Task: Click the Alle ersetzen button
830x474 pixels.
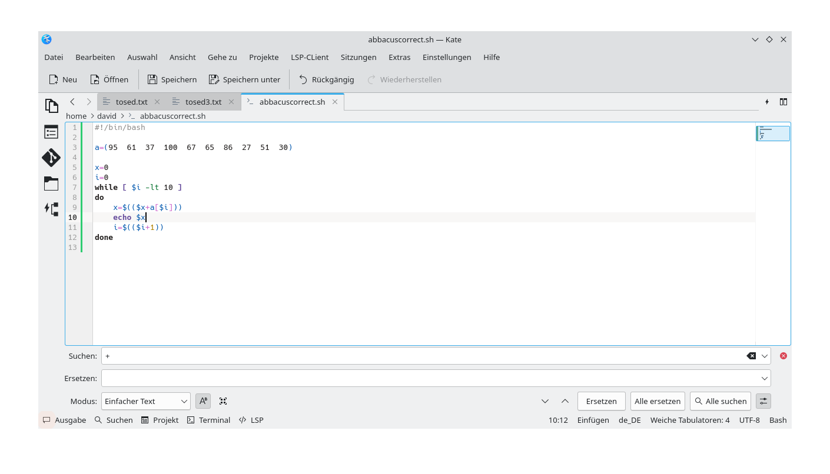Action: click(658, 401)
